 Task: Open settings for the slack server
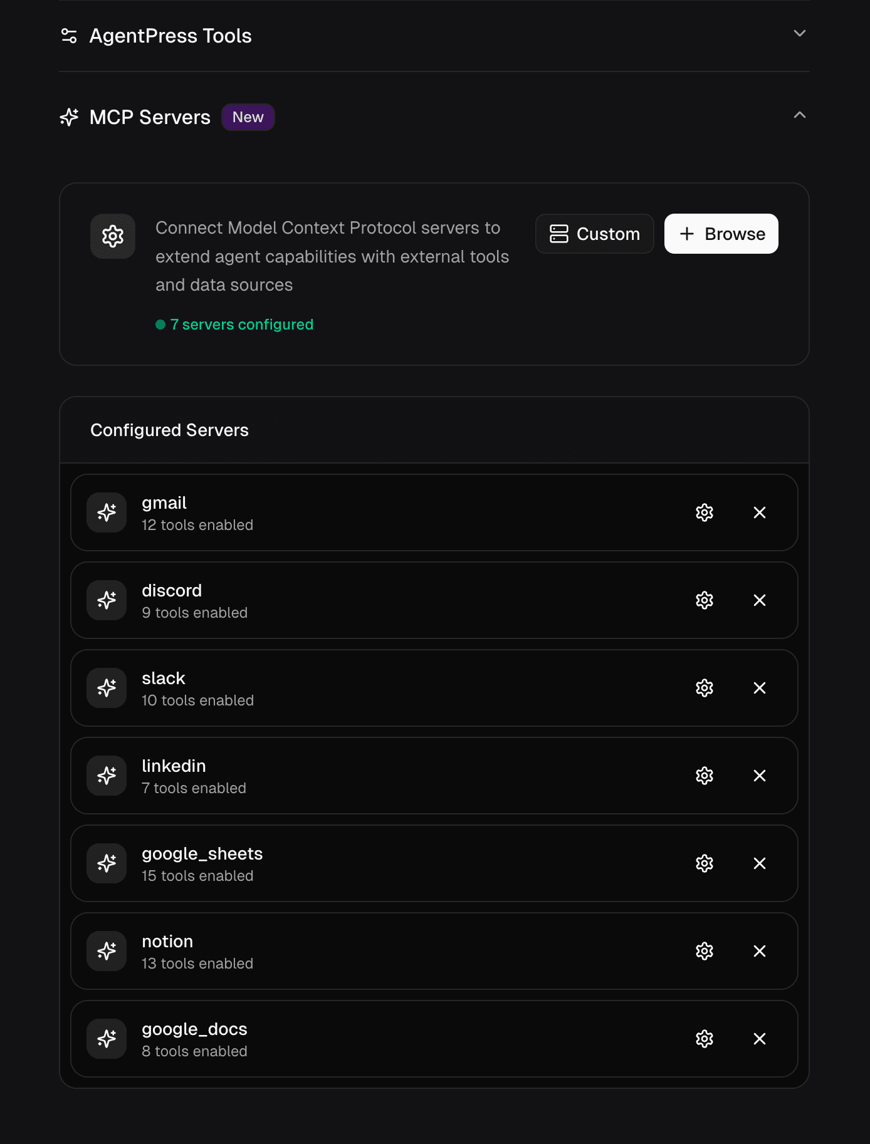click(704, 688)
